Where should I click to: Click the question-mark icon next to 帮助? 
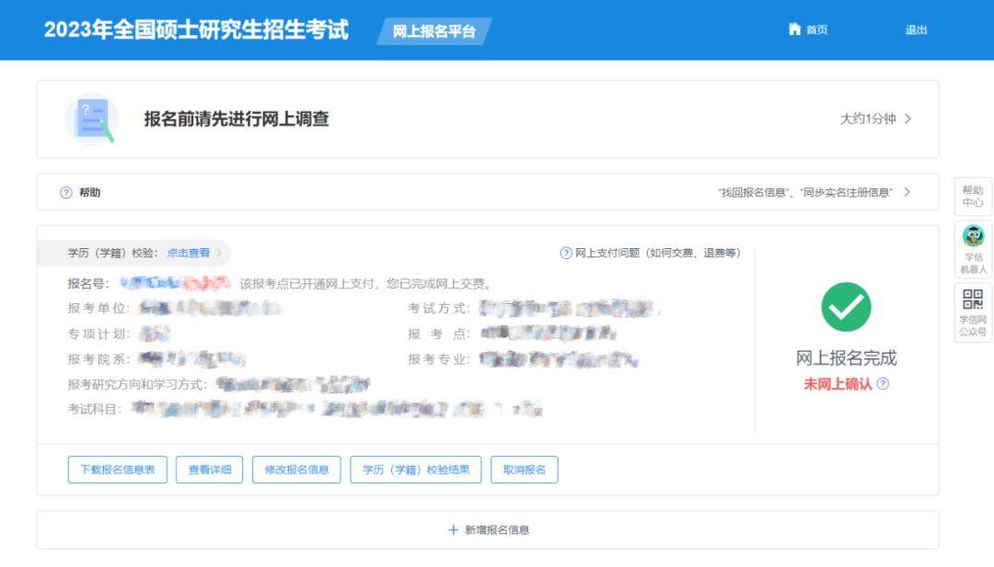click(65, 192)
